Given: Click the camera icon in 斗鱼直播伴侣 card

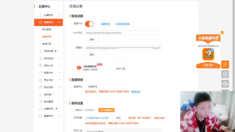Looking at the screenshot, I should click(x=79, y=68).
